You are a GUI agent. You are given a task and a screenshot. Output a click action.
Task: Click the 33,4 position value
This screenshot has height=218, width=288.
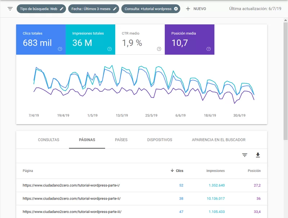[x=257, y=212]
